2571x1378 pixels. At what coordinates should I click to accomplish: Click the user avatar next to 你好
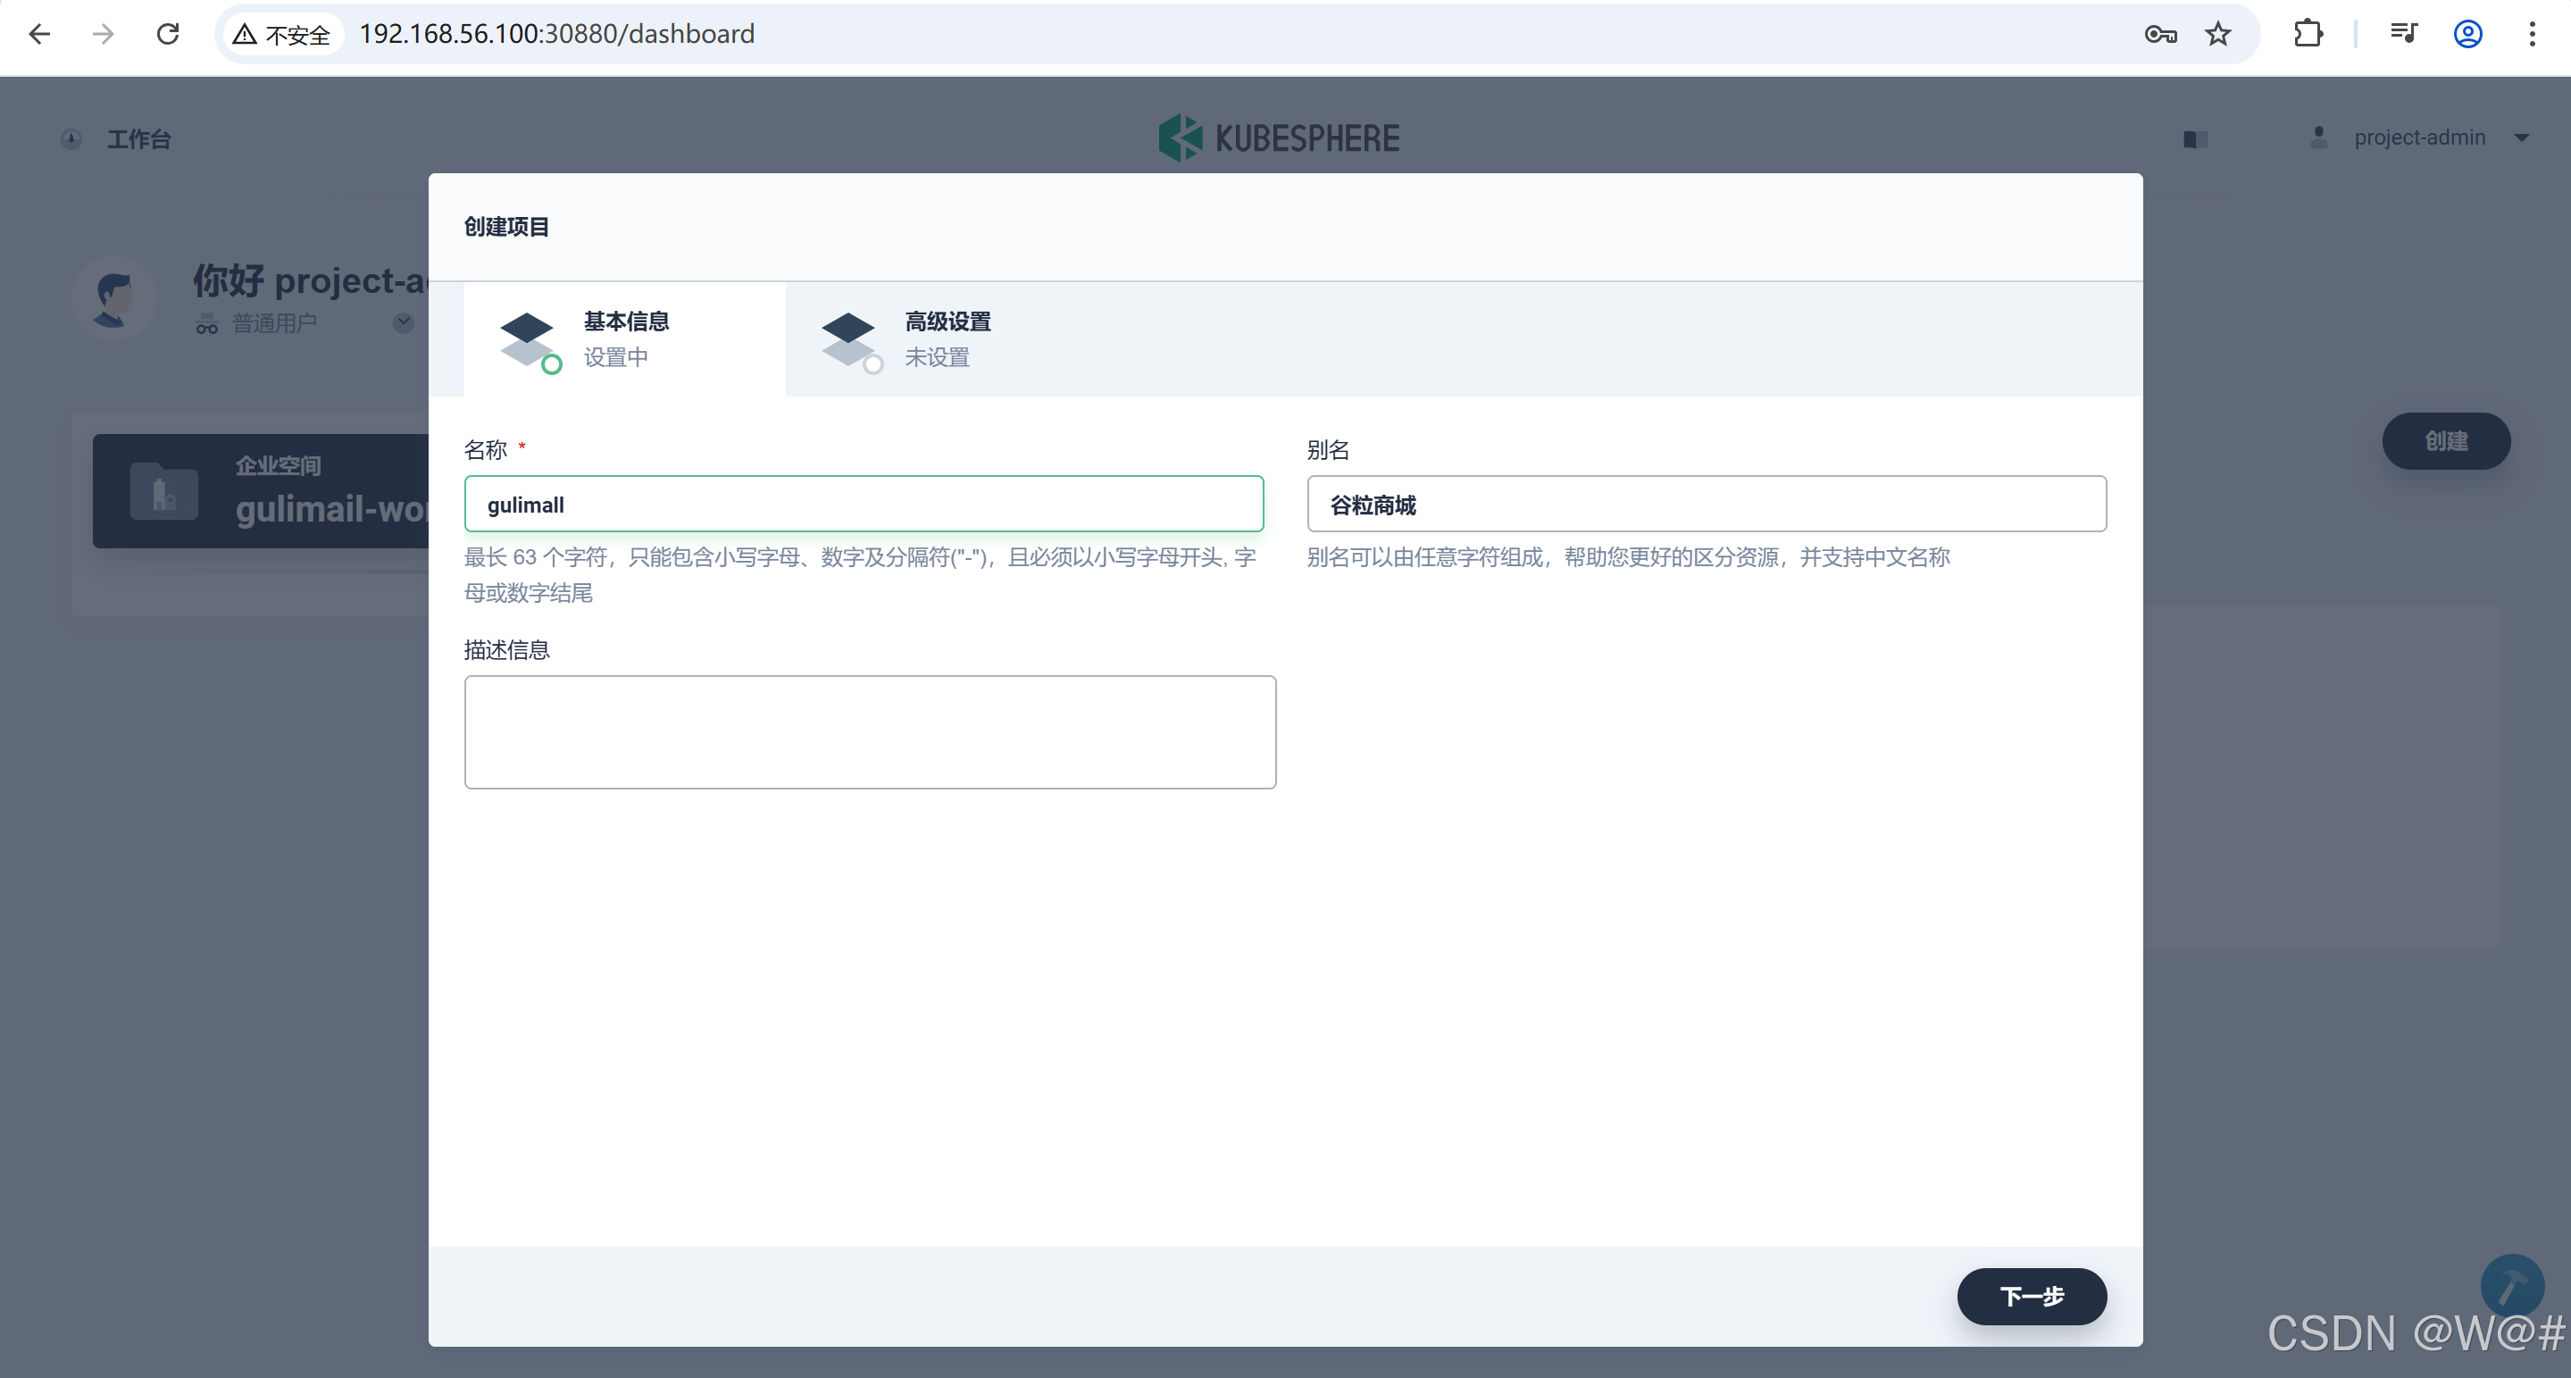coord(113,297)
